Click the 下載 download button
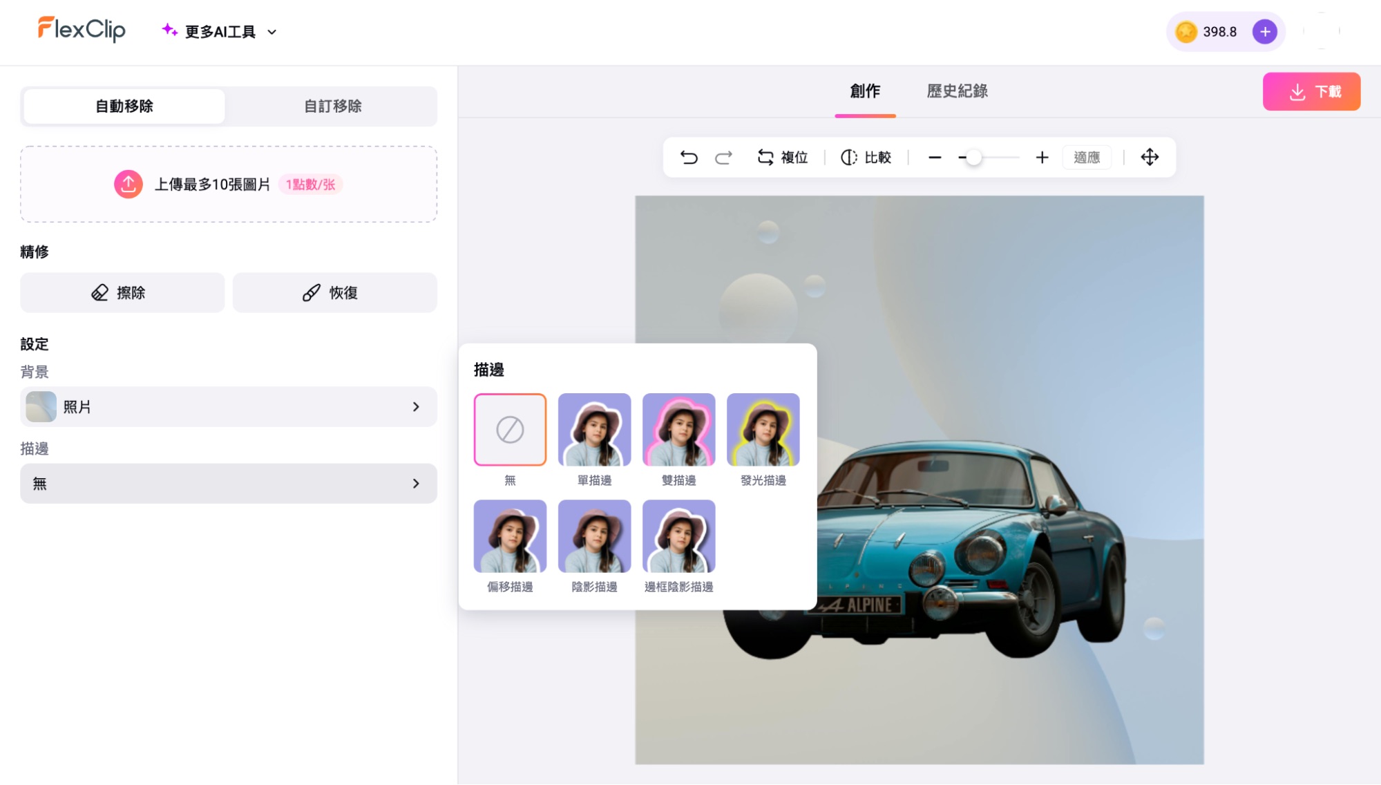Screen dimensions: 1381x785 (x=1311, y=91)
